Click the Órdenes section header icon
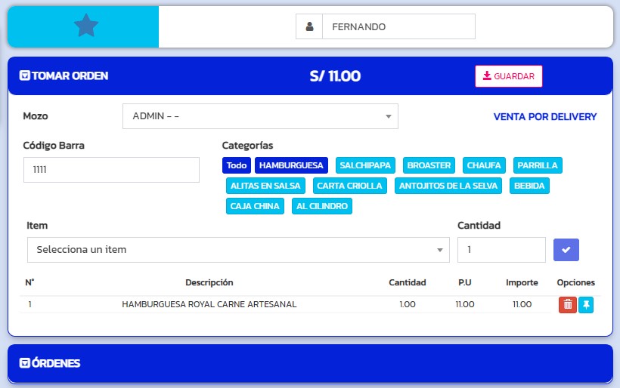Viewport: 620px width, 388px height. (24, 363)
